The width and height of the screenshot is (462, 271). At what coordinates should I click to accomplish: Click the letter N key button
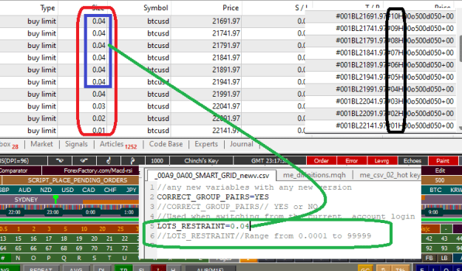(18, 258)
